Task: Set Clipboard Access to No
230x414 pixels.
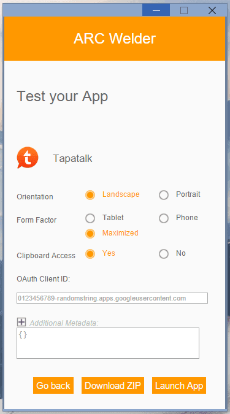Action: click(164, 254)
